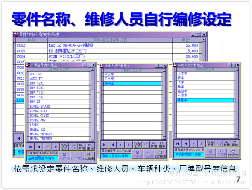Click F6 新增 in 品牌型号 window

click(x=82, y=147)
